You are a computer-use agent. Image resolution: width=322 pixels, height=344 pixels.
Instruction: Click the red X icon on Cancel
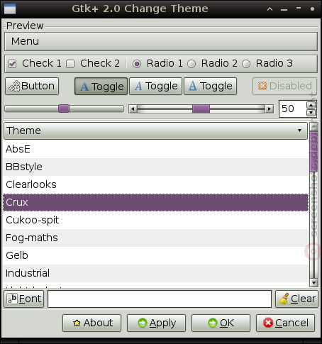coord(268,323)
